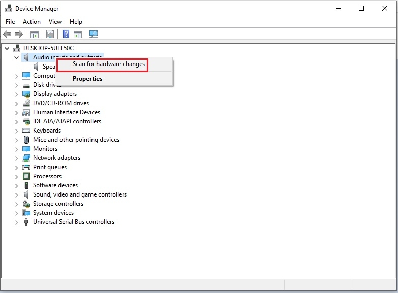Image resolution: width=398 pixels, height=293 pixels.
Task: Click the Network adapters icon
Action: (x=26, y=158)
